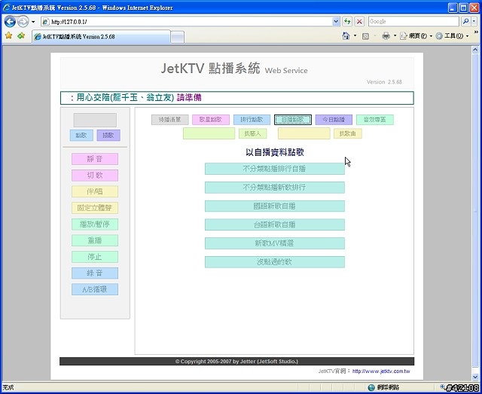Open the 今日點播 tab
The height and width of the screenshot is (394, 482).
click(x=334, y=120)
